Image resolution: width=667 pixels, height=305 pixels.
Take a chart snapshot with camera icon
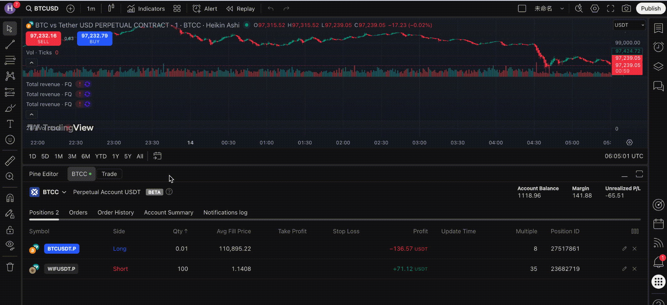[x=626, y=9]
